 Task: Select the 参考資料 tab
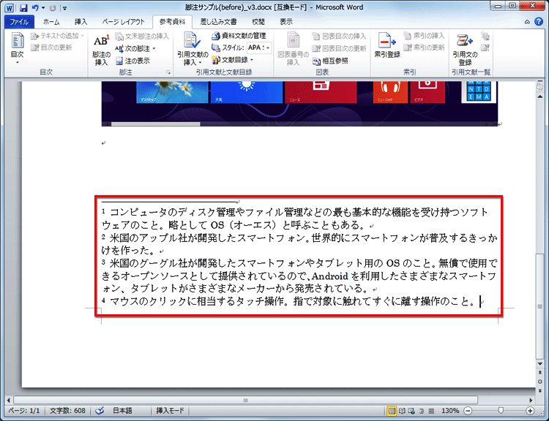pyautogui.click(x=172, y=22)
